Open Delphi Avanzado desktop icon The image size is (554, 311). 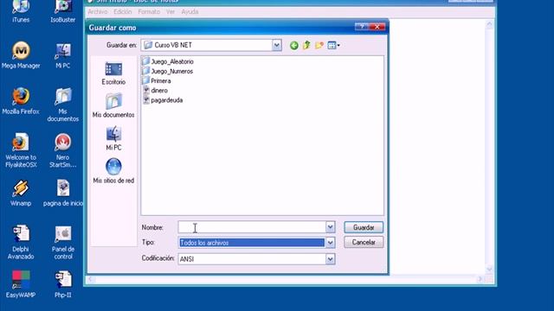[21, 242]
